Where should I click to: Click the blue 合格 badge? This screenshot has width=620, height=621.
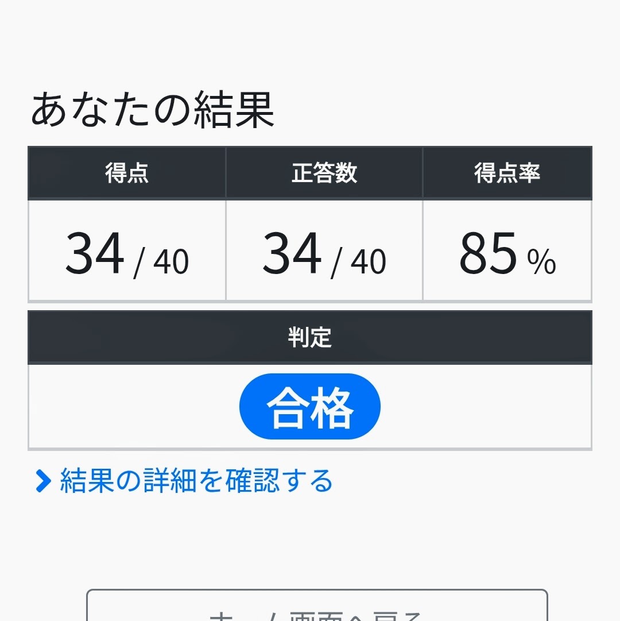pyautogui.click(x=309, y=407)
